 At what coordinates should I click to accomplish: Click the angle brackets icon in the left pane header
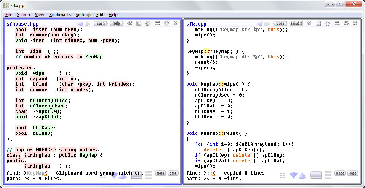pyautogui.click(x=166, y=24)
